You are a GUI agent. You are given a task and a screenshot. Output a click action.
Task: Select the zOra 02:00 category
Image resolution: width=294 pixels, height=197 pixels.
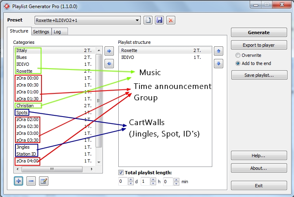point(55,119)
